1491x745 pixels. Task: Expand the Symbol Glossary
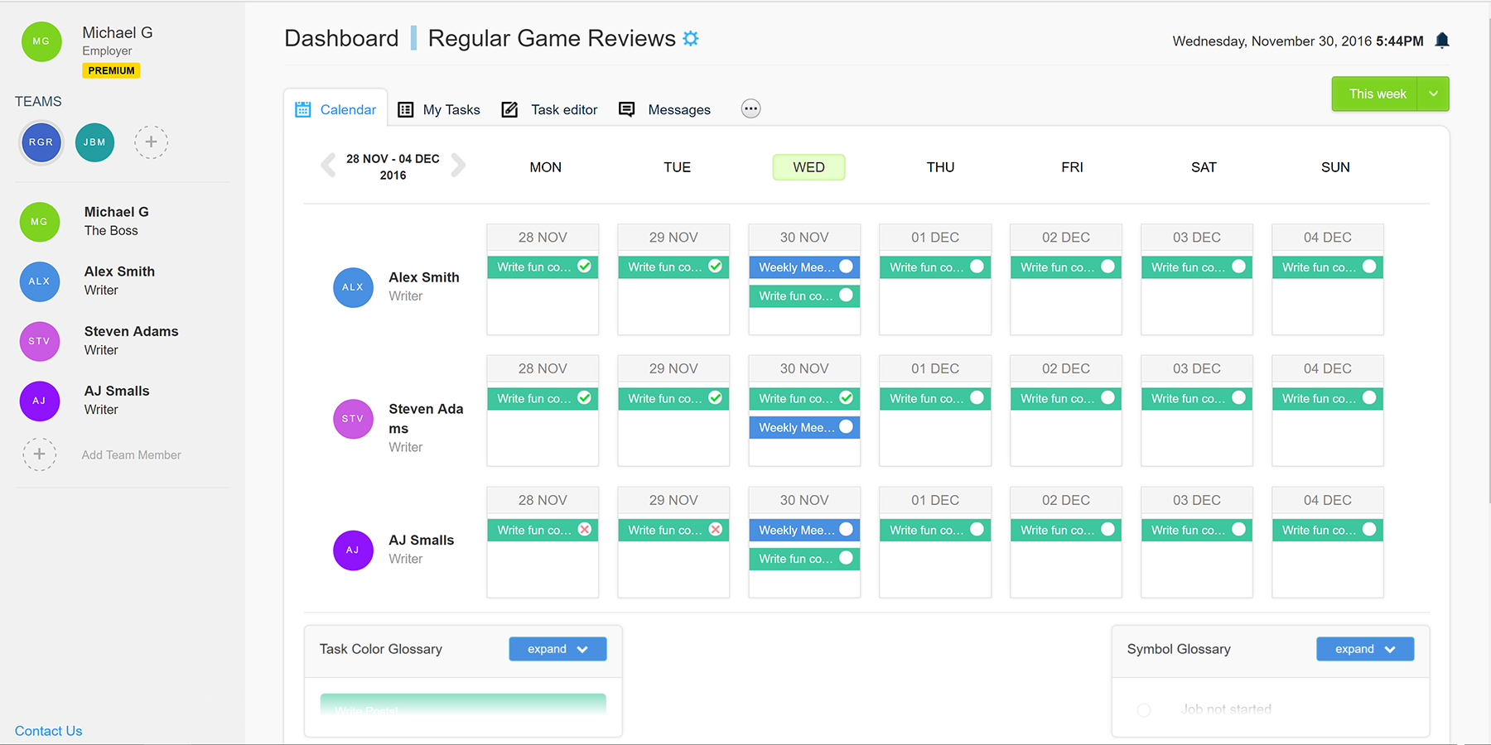[1365, 649]
